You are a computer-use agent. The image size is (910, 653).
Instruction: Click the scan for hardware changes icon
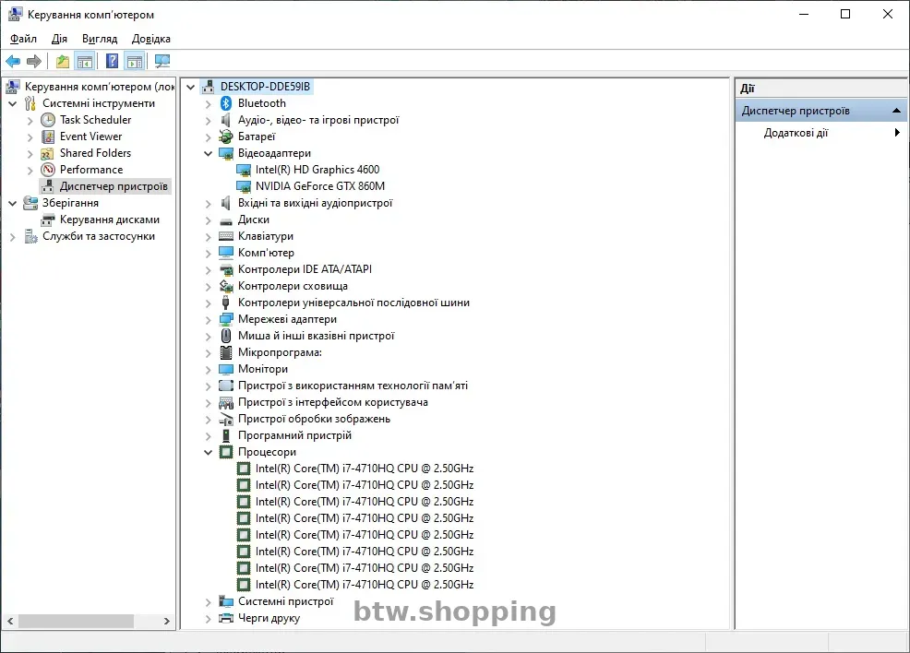point(162,62)
